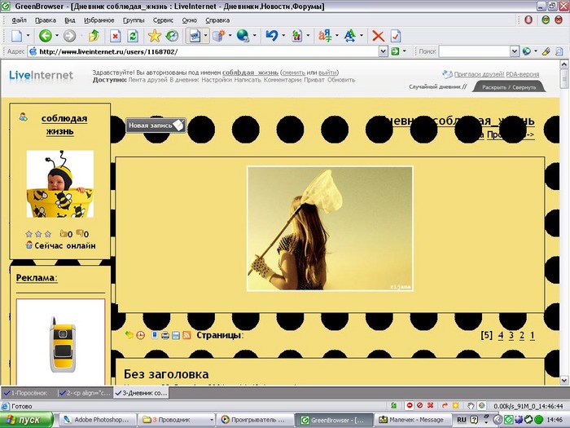This screenshot has height=428, width=570.
Task: Click thumbs-down rating icon in profile
Action: tap(80, 233)
